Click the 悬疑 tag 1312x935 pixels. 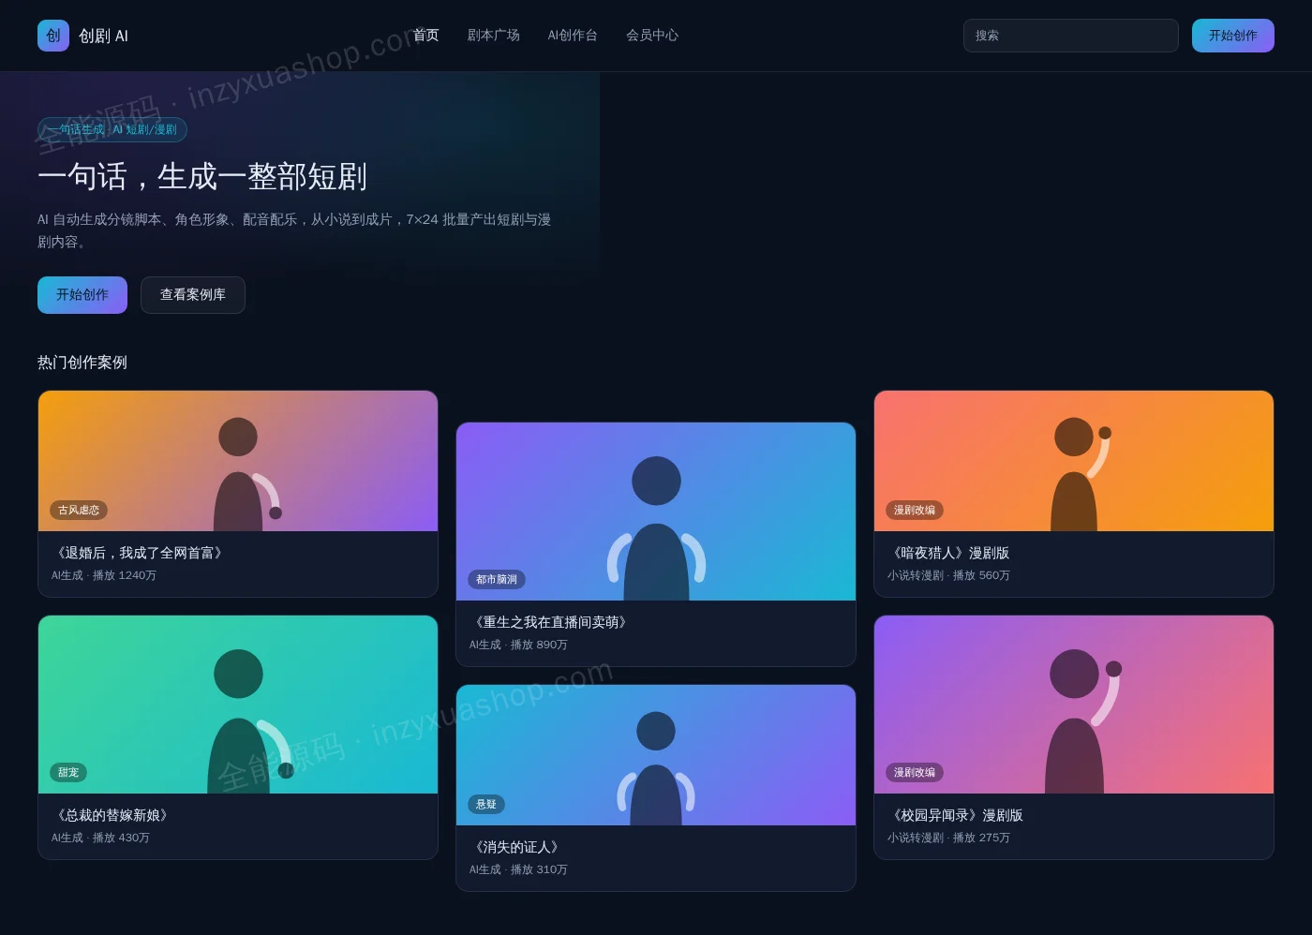pyautogui.click(x=486, y=805)
